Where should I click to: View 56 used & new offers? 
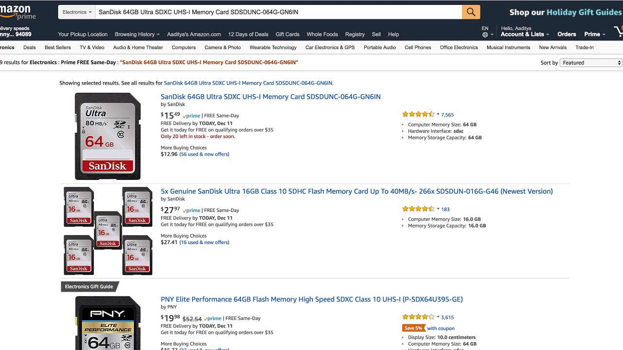204,154
